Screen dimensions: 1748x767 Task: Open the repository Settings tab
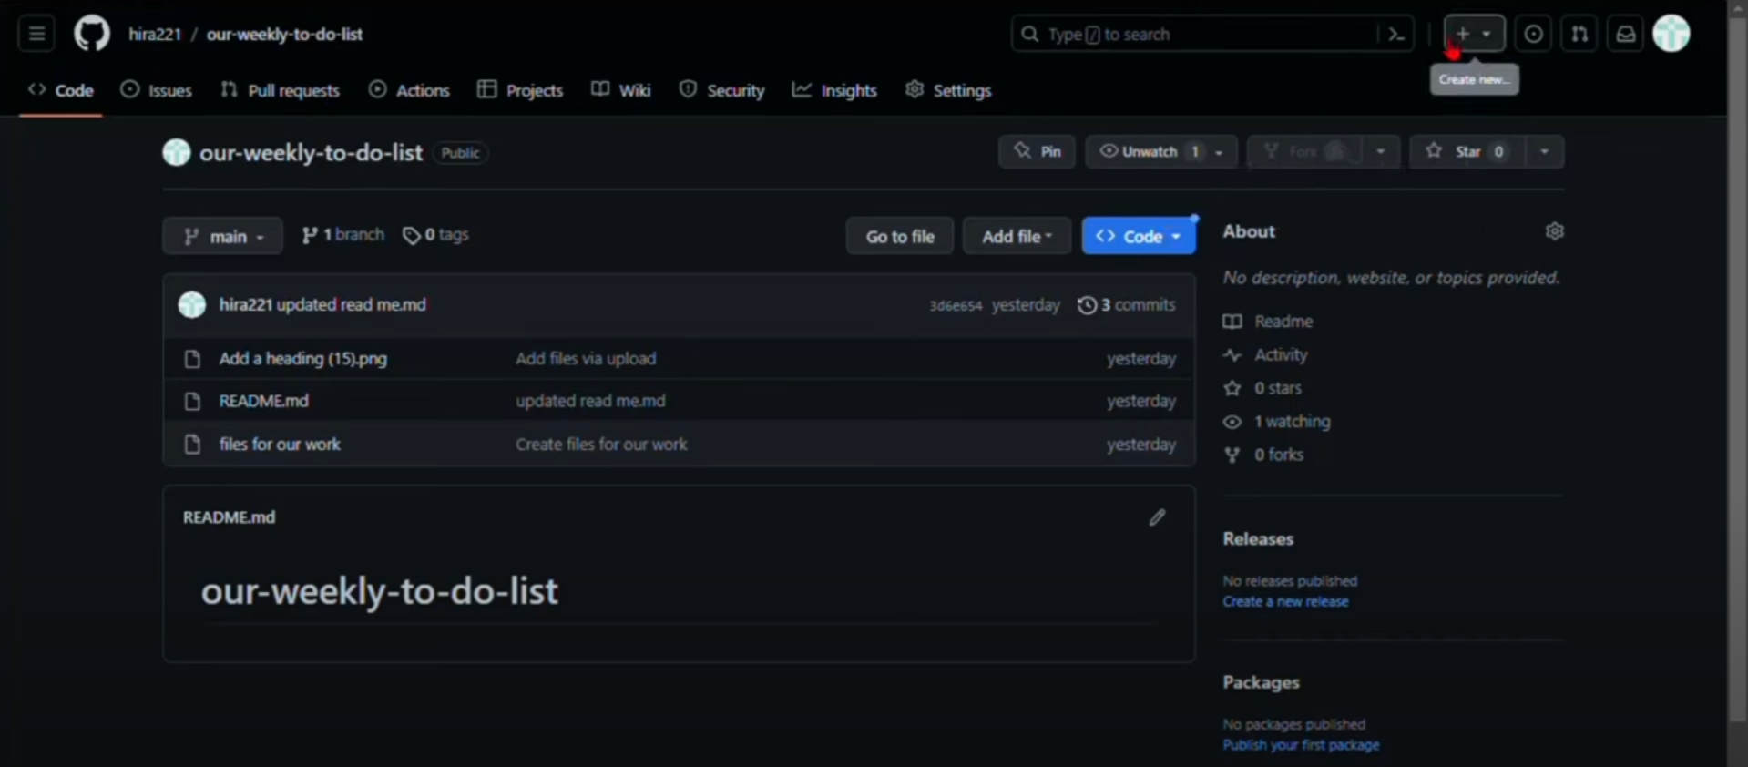click(948, 90)
